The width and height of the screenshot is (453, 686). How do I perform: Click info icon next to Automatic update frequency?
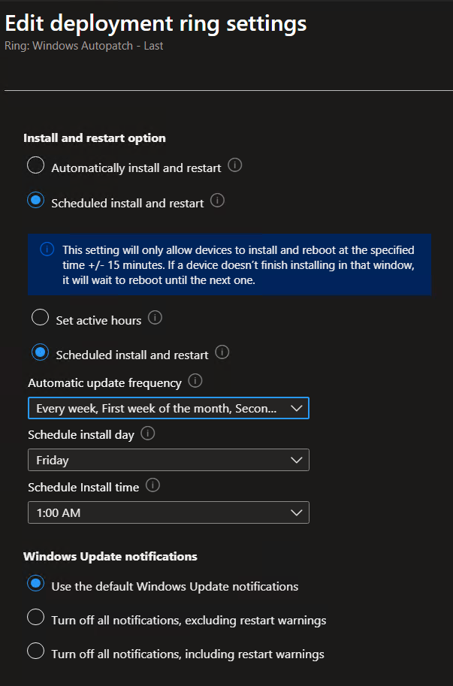195,382
